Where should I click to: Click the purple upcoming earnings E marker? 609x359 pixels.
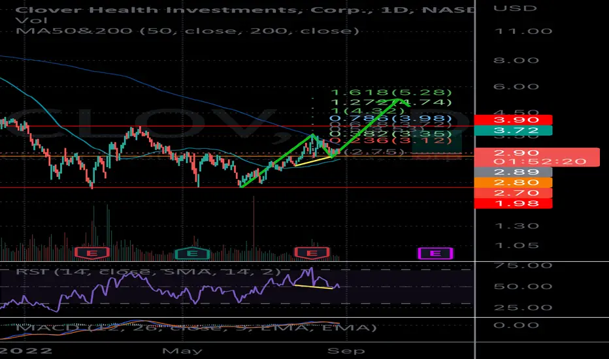435,253
